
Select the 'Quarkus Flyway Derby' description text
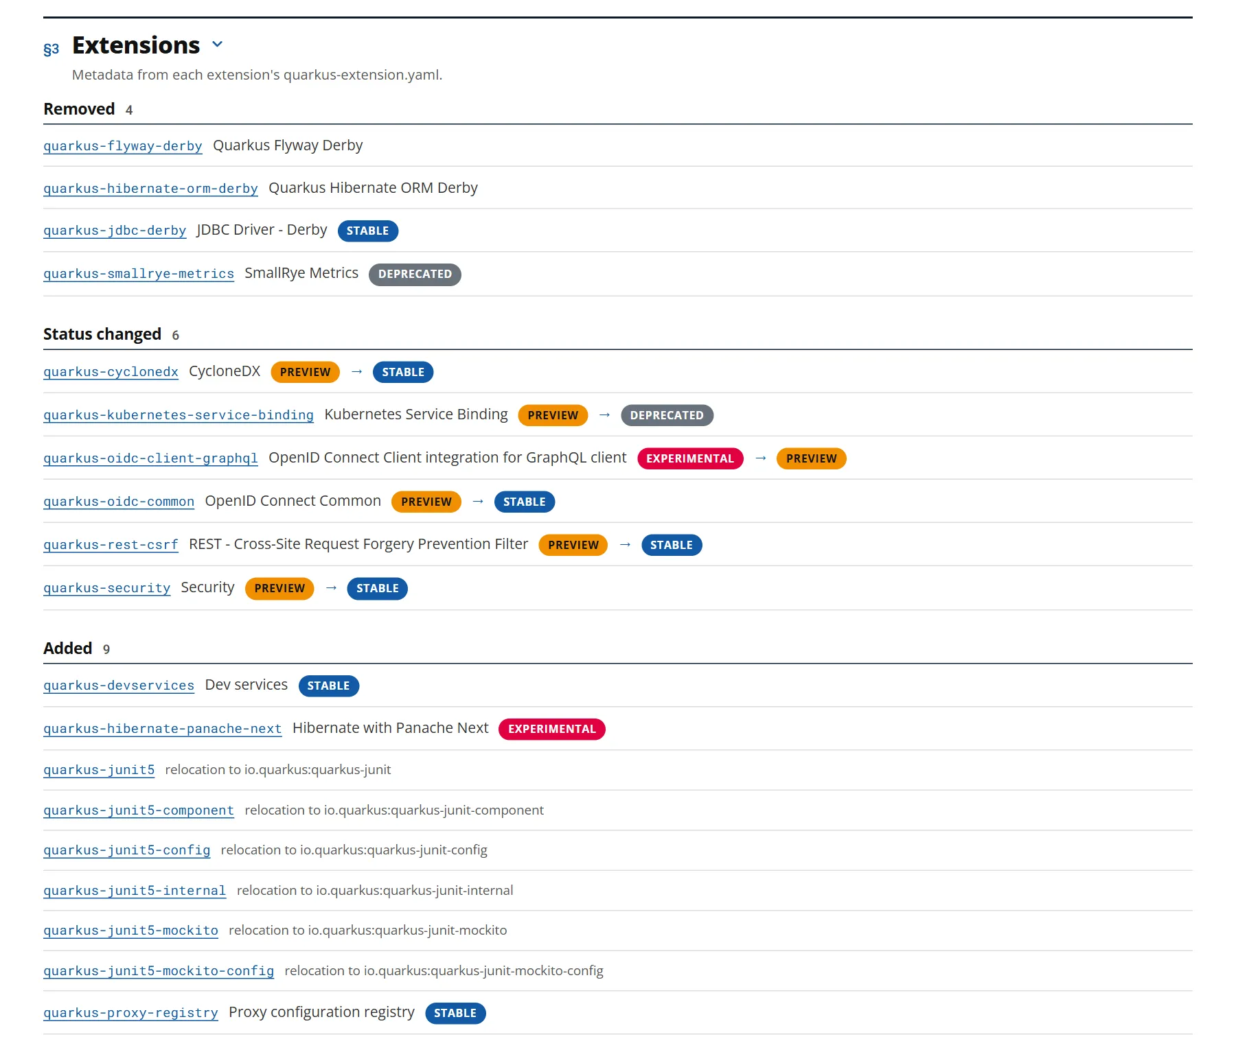click(288, 145)
